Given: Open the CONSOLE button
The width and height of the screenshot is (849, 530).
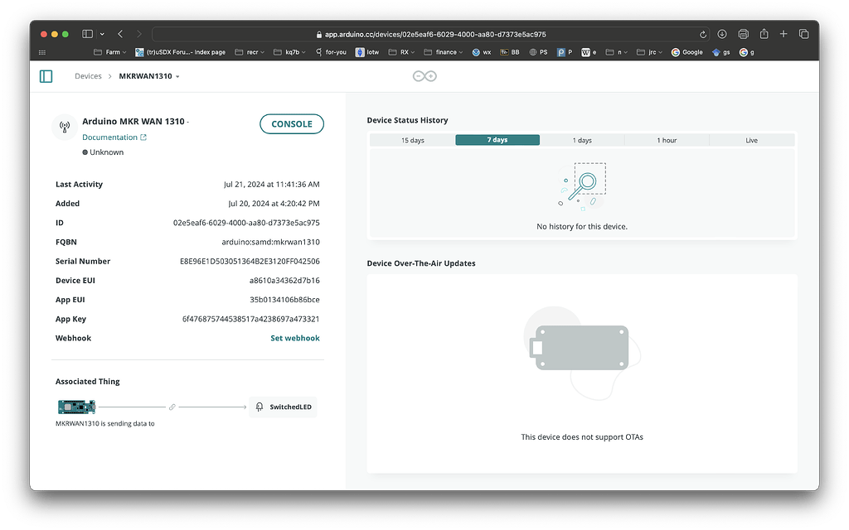Looking at the screenshot, I should (292, 124).
